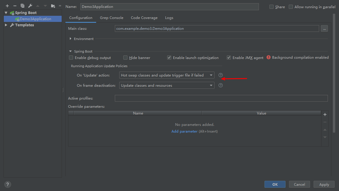Switch to the Grep Console tab
This screenshot has height=191, width=339.
point(111,18)
